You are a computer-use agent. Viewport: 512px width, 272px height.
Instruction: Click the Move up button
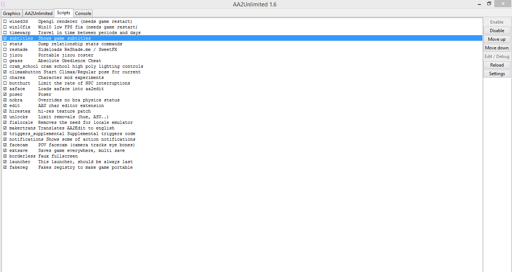(497, 39)
